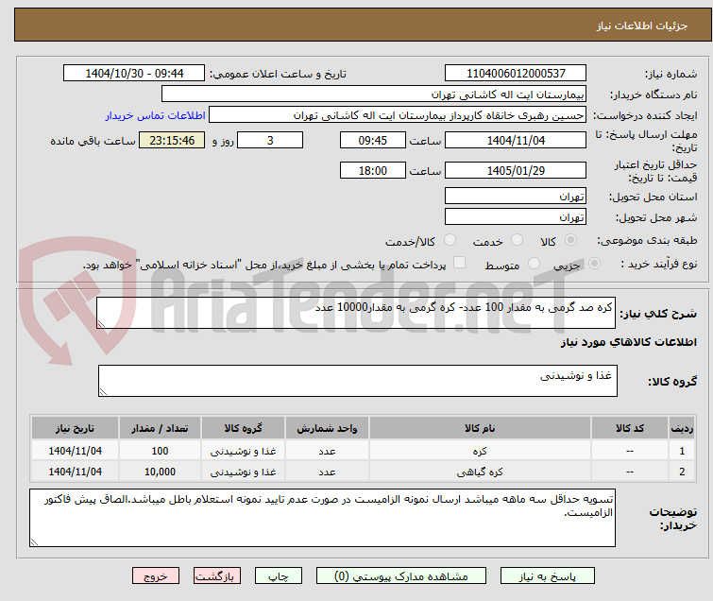Click resize handle of گروه کالا textarea

pyautogui.click(x=103, y=392)
